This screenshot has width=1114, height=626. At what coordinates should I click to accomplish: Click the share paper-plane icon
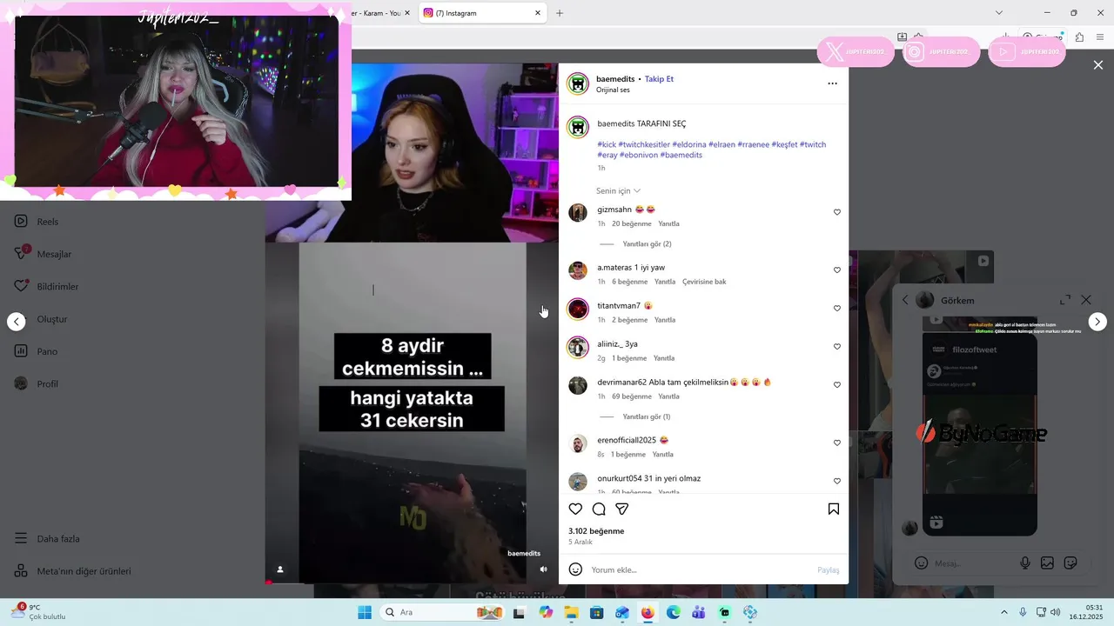click(622, 509)
